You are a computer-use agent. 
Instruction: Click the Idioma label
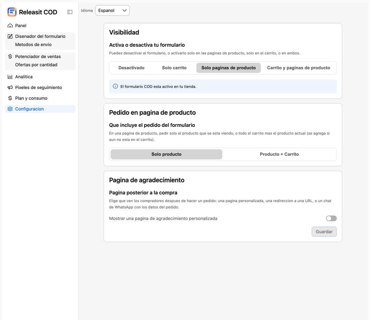pos(87,10)
